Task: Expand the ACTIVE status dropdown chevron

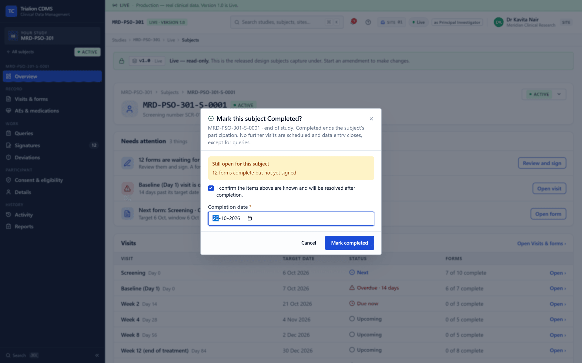Action: (x=559, y=94)
